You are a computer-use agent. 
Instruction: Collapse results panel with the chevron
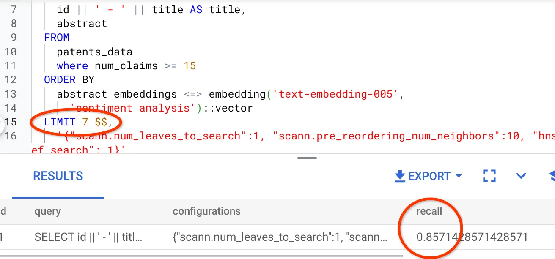click(x=520, y=176)
